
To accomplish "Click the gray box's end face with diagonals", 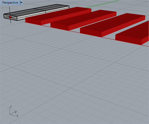I will click(x=10, y=17).
